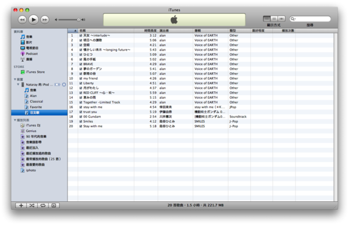Viewport: 349px width, 225px height.
Task: Sort by the Play Count column header
Action: [284, 30]
